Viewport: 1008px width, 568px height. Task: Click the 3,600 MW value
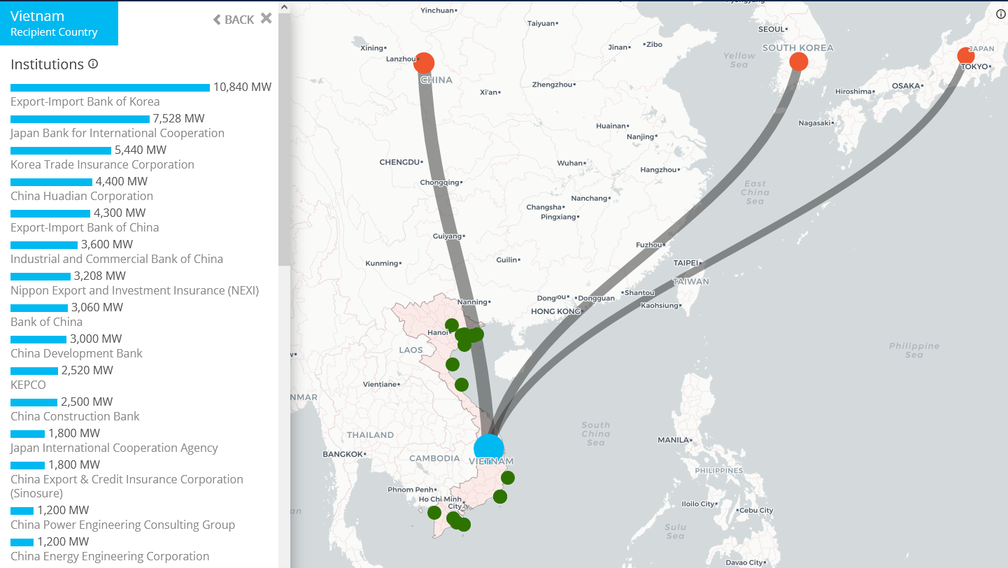point(107,244)
